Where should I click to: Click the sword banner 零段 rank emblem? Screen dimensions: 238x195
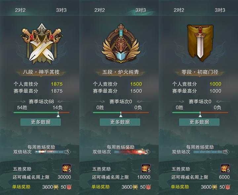[200, 43]
